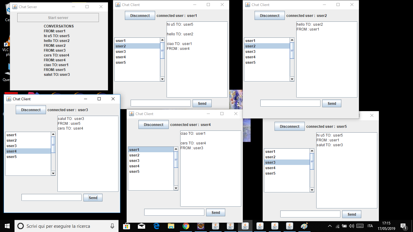Open Google Chrome from the taskbar
Viewport: 413px width, 232px height.
pyautogui.click(x=186, y=226)
